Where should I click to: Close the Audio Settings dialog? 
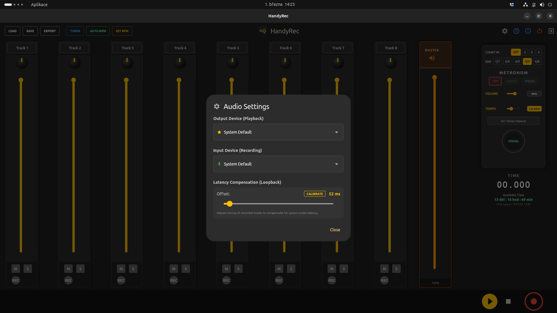pos(335,230)
